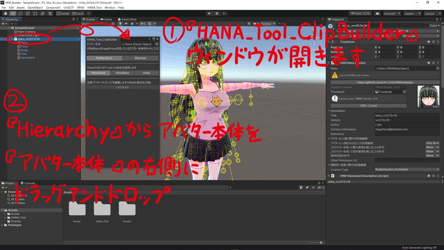The image size is (444, 250).
Task: Open the Static dropdown arrow
Action: [x=439, y=26]
